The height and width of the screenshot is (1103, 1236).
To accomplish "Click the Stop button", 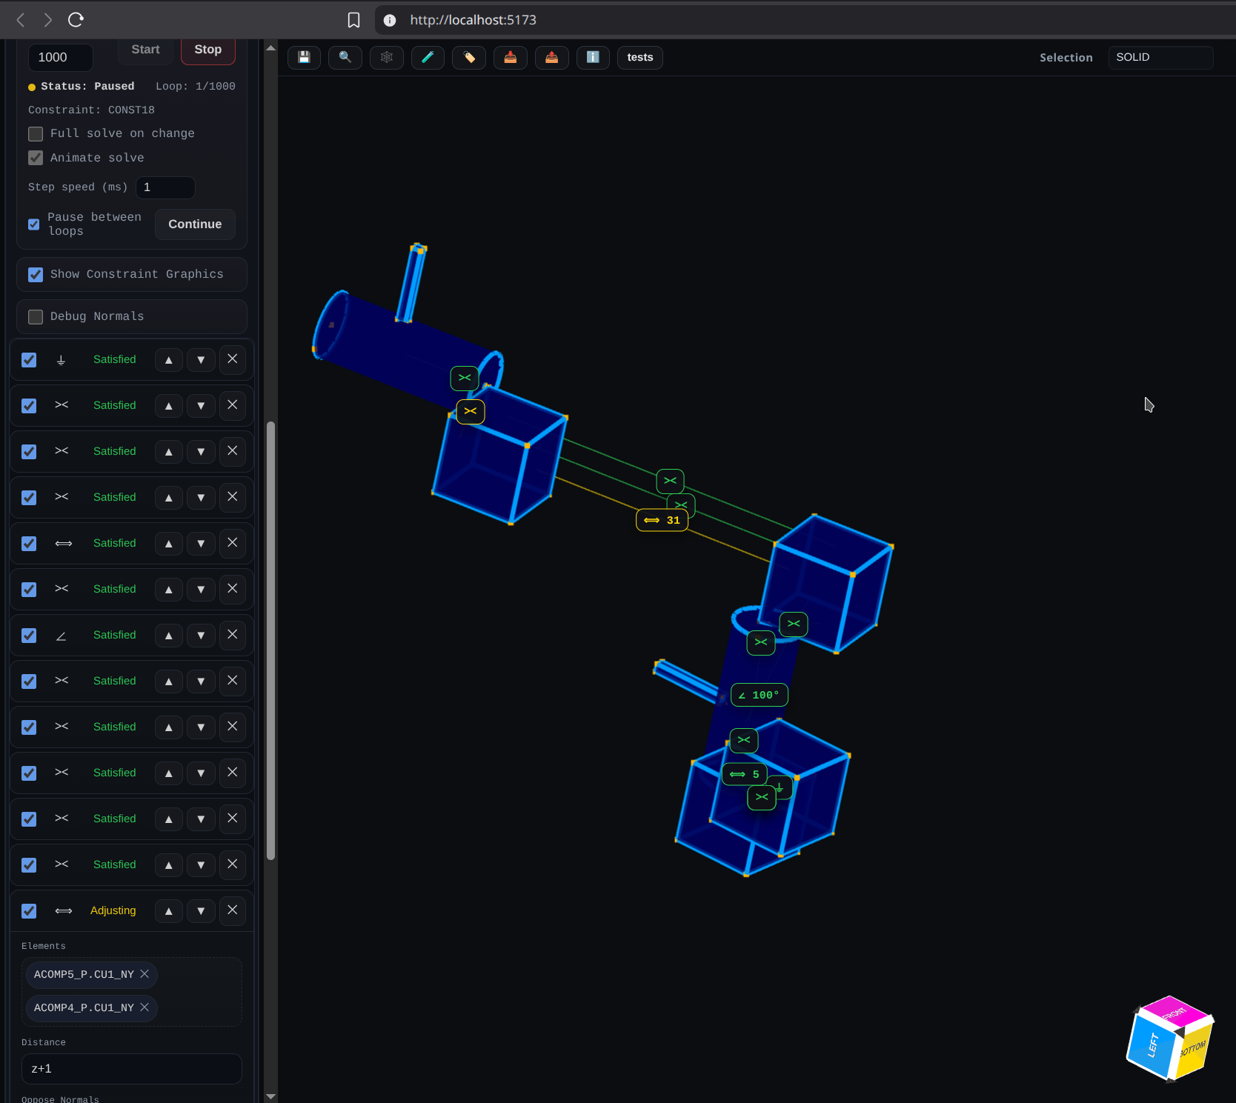I will pos(207,50).
